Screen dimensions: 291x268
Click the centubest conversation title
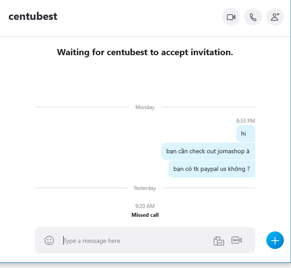[x=33, y=17]
